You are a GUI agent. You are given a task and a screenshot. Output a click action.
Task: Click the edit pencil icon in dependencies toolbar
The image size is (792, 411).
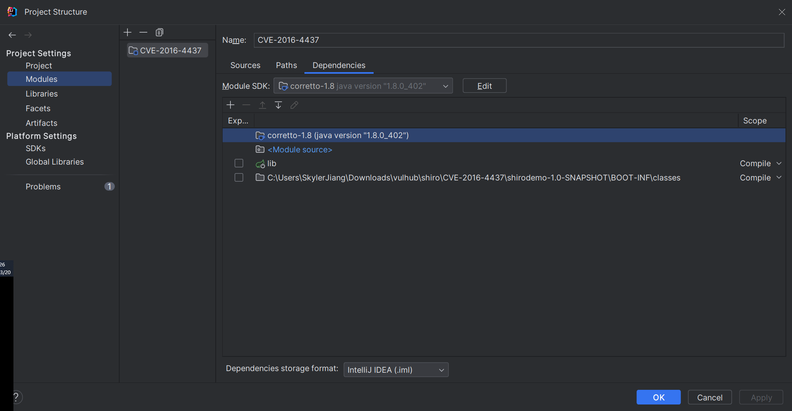(x=294, y=105)
